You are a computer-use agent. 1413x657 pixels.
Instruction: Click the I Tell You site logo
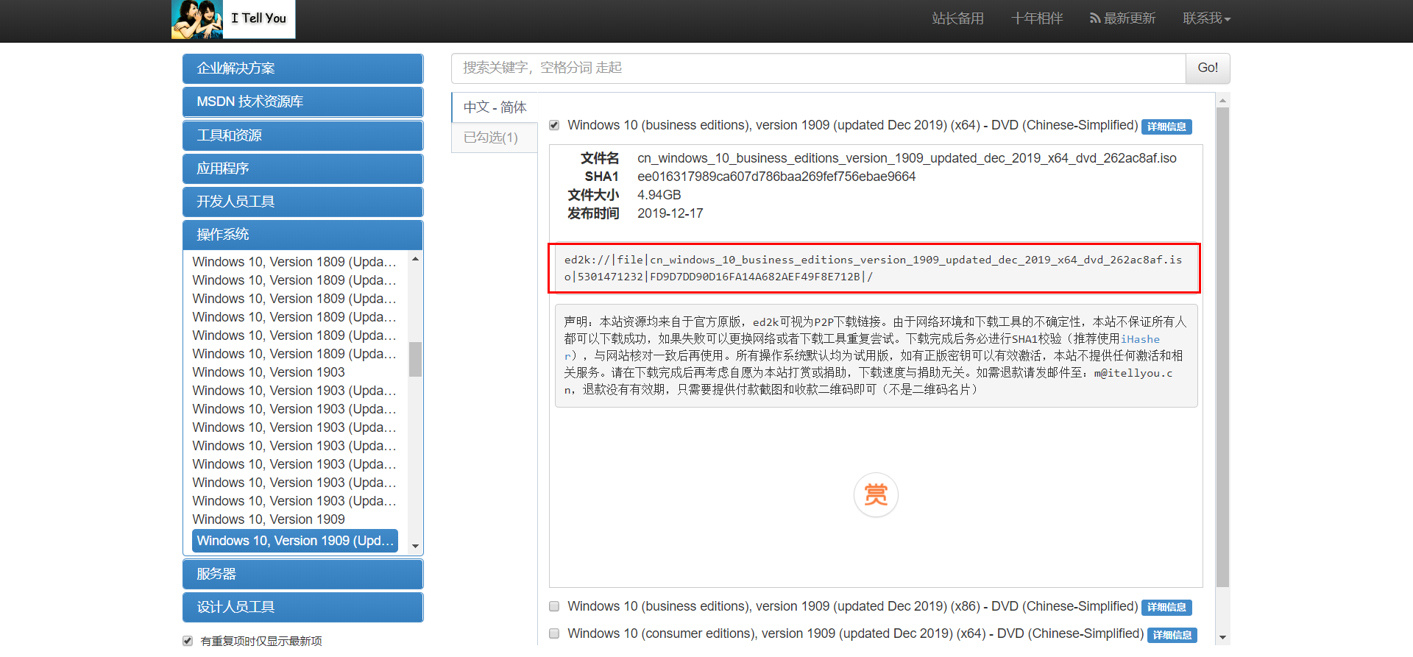click(x=233, y=19)
